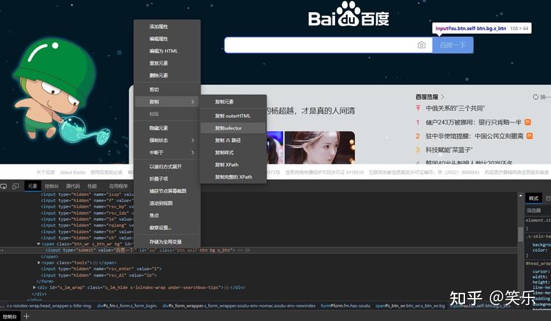
Task: Expand the 中断于 submenu arrow
Action: (192, 152)
